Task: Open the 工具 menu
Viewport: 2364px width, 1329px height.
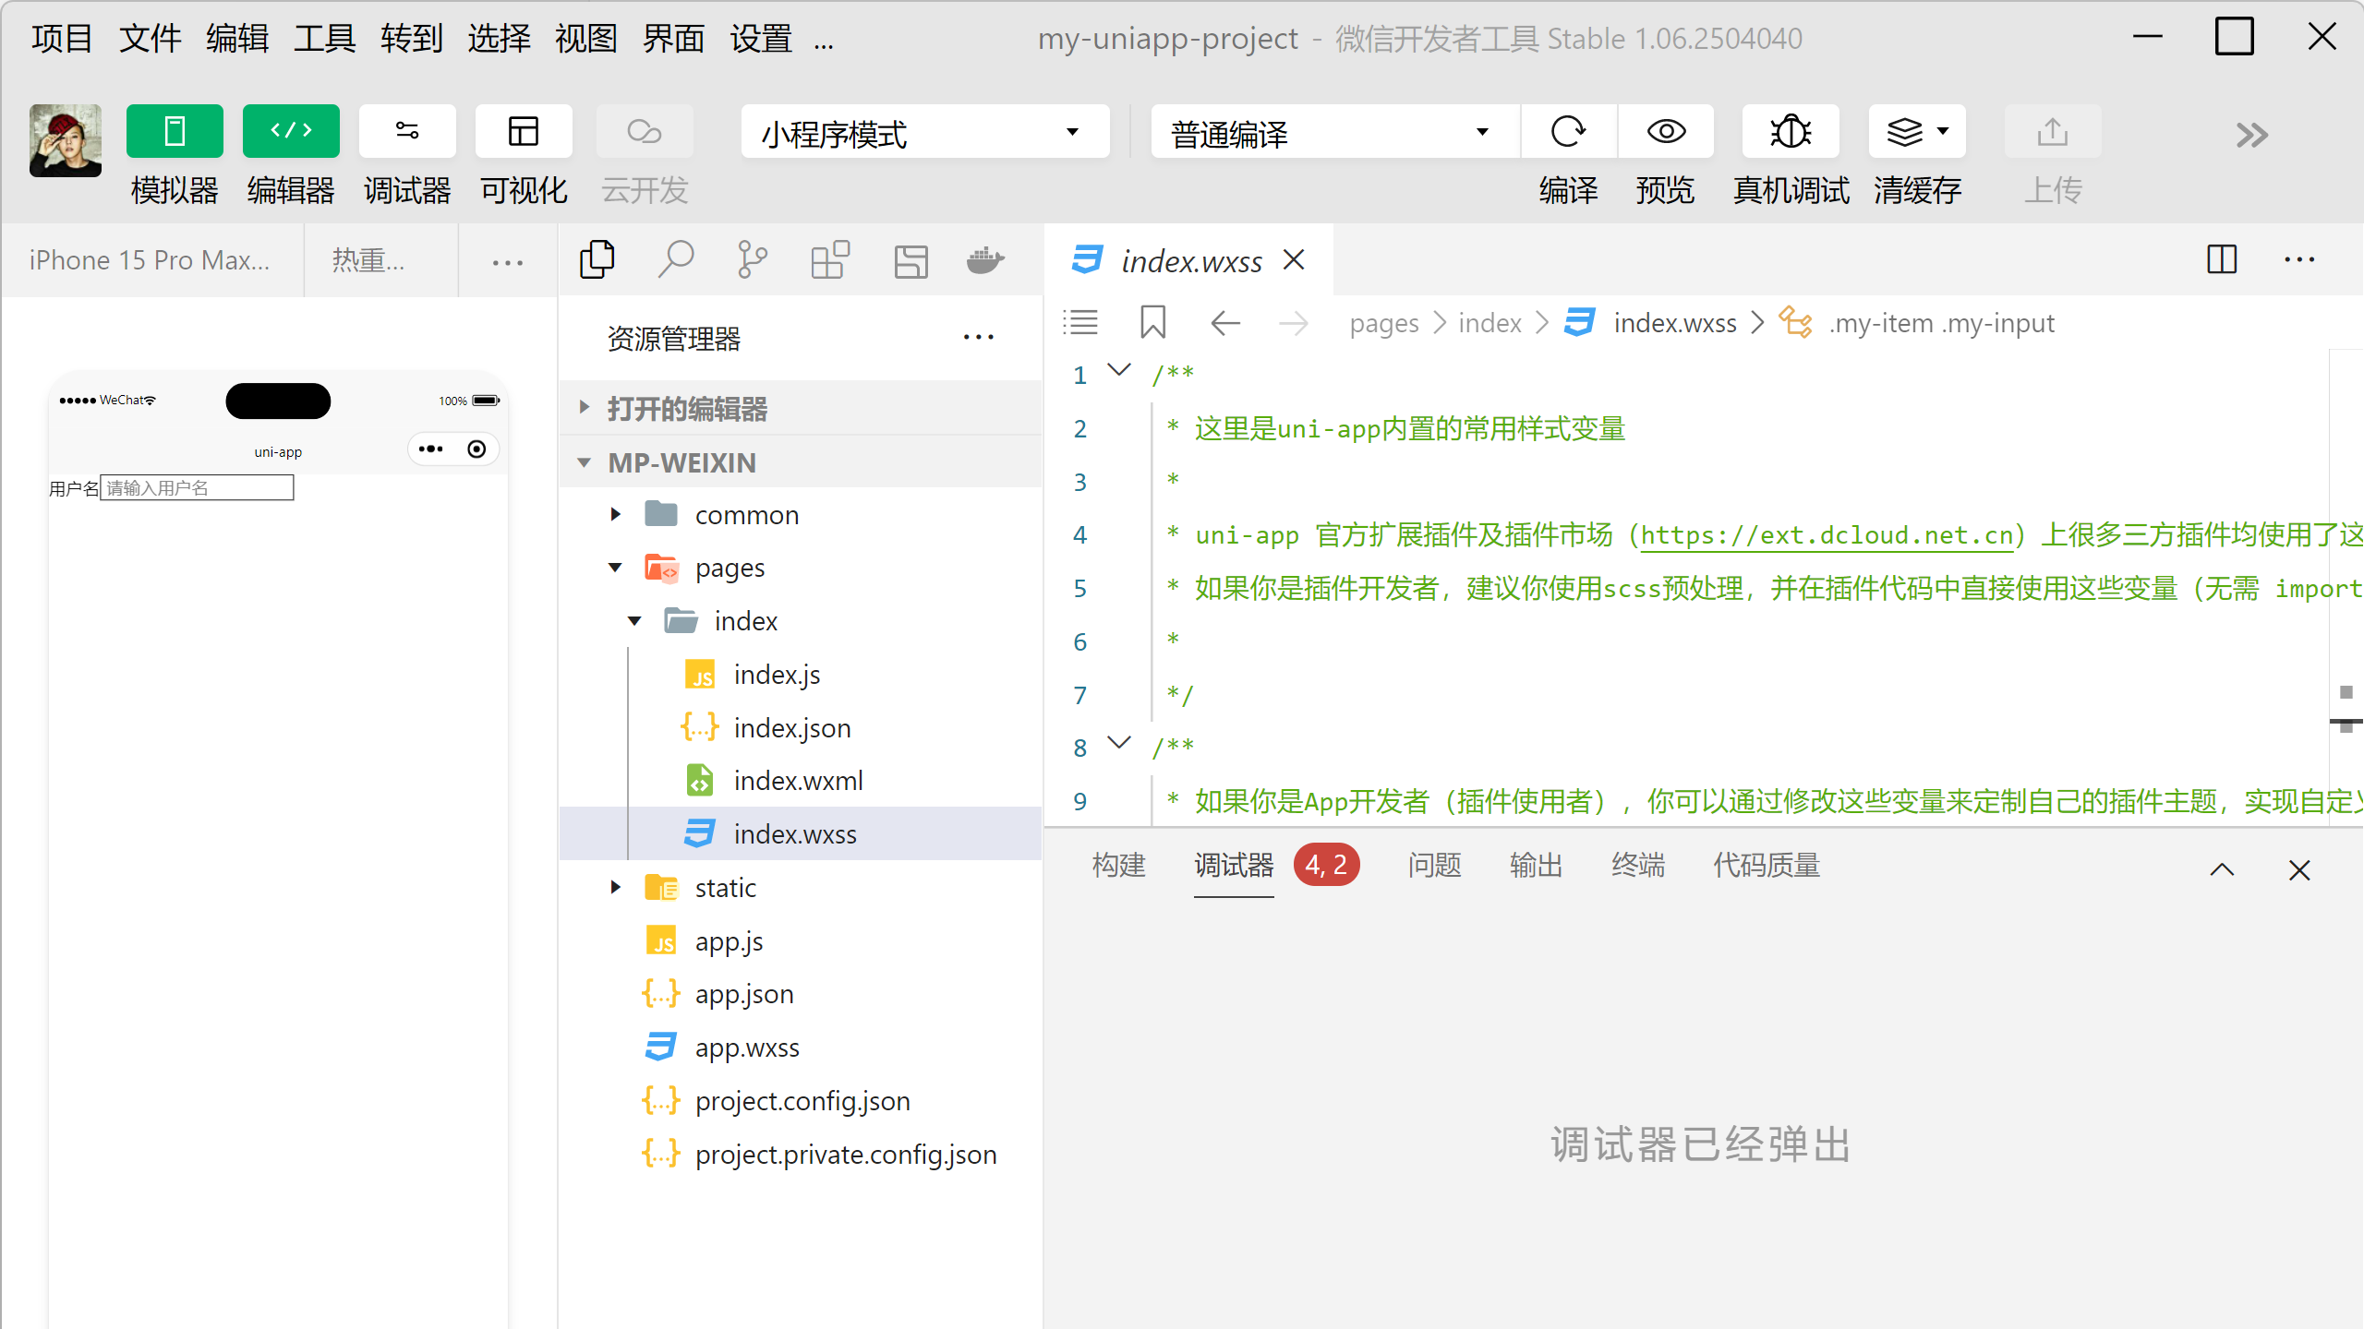Action: click(324, 39)
